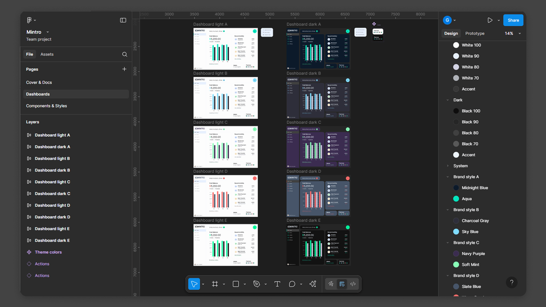Viewport: 546px width, 307px height.
Task: Click component icon beside Theme colors layer
Action: (x=29, y=252)
